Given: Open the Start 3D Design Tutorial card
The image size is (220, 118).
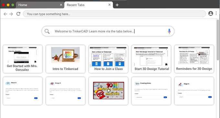Looking at the screenshot, I should coord(151,59).
